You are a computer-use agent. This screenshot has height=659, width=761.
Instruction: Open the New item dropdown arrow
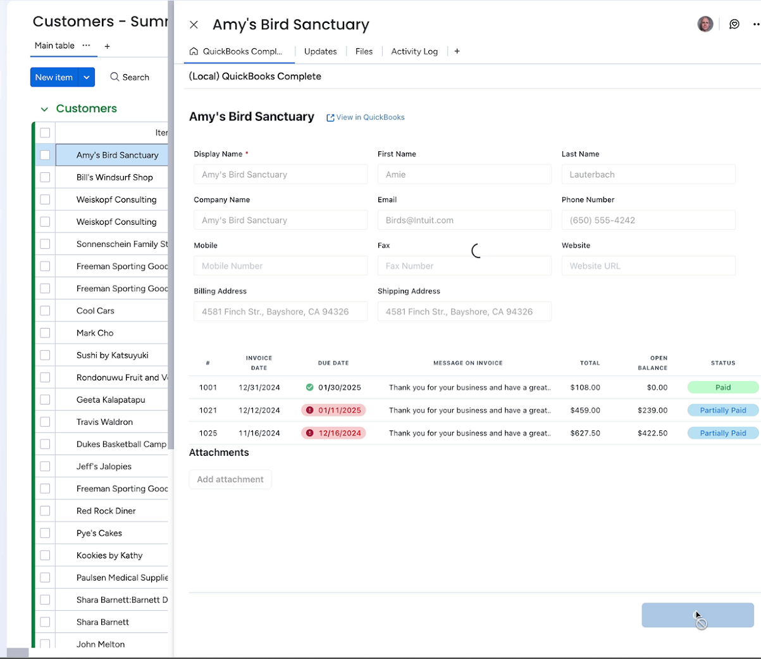tap(87, 77)
